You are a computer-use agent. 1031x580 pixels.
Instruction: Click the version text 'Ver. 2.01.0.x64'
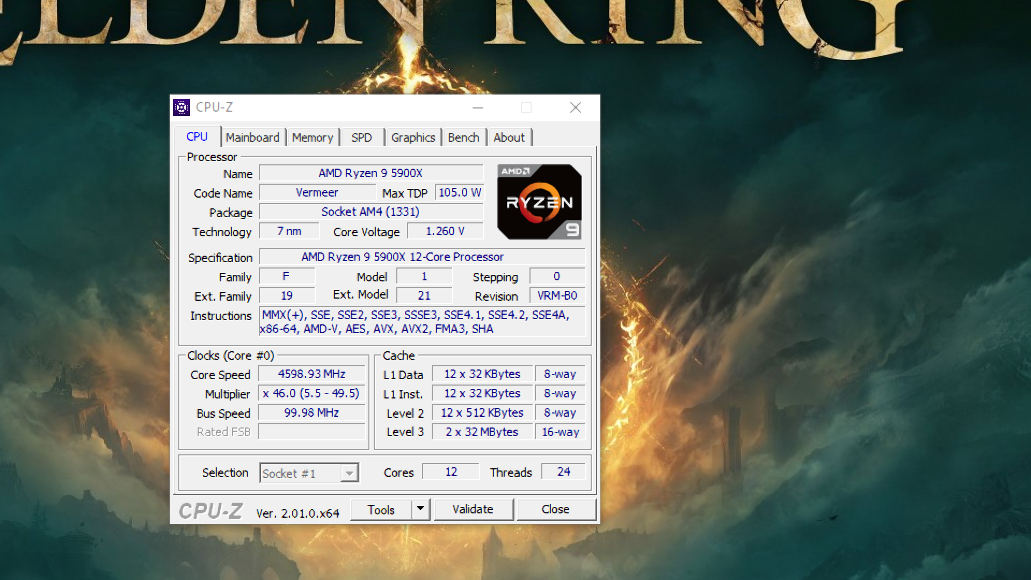pyautogui.click(x=297, y=513)
